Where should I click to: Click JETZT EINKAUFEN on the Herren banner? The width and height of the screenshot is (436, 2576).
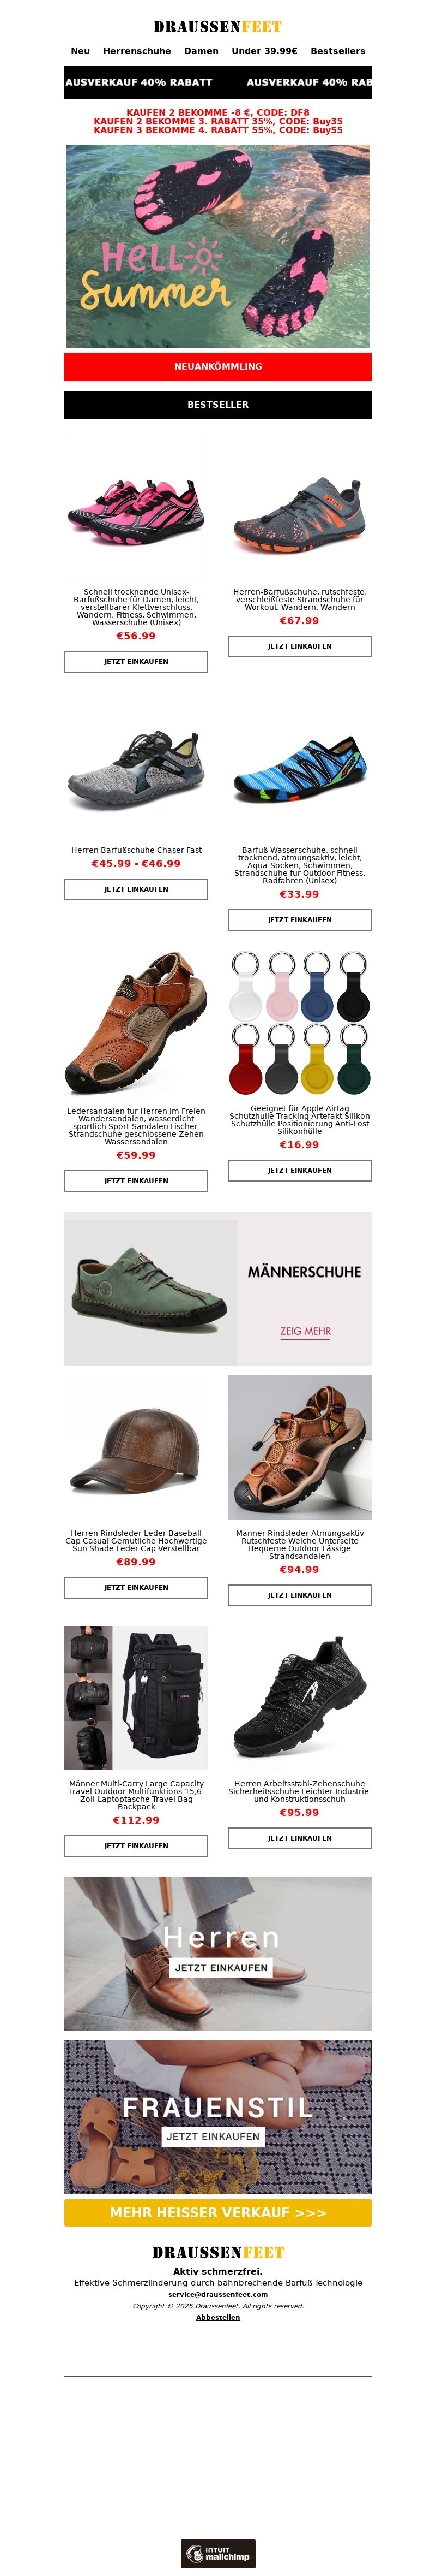point(221,1967)
